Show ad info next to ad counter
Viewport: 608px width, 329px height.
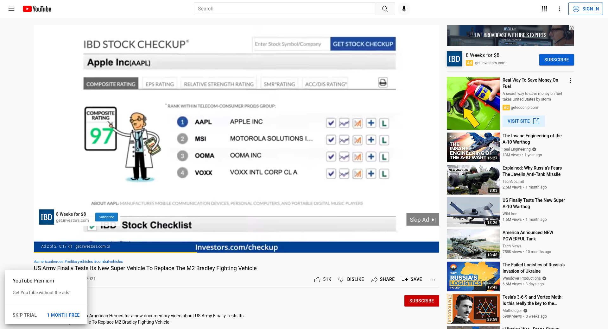[70, 246]
